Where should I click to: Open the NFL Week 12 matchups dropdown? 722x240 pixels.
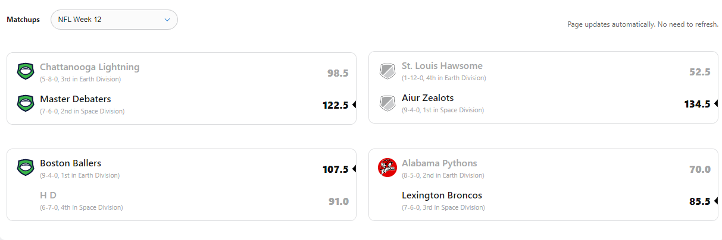coord(114,20)
